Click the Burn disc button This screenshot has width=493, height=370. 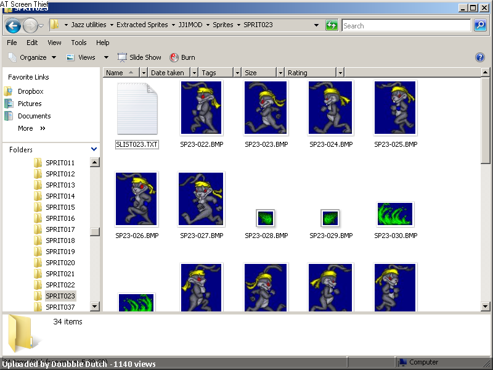[182, 57]
